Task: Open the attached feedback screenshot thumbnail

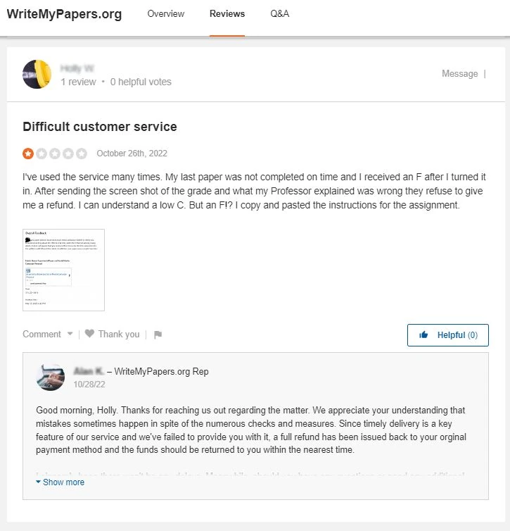Action: (63, 270)
